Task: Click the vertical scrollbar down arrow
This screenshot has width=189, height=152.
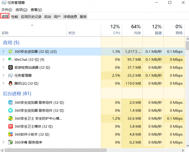Action: [x=188, y=146]
